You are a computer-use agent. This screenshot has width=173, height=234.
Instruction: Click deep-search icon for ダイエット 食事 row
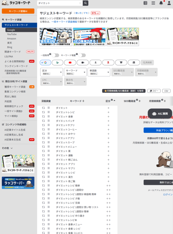click(43, 116)
